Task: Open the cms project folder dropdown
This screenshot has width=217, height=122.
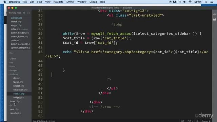Action: (11, 53)
